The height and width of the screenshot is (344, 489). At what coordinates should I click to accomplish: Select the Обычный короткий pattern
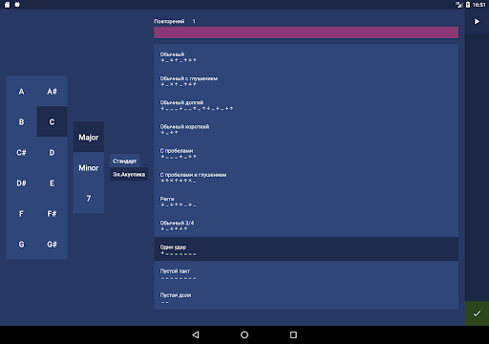[306, 129]
